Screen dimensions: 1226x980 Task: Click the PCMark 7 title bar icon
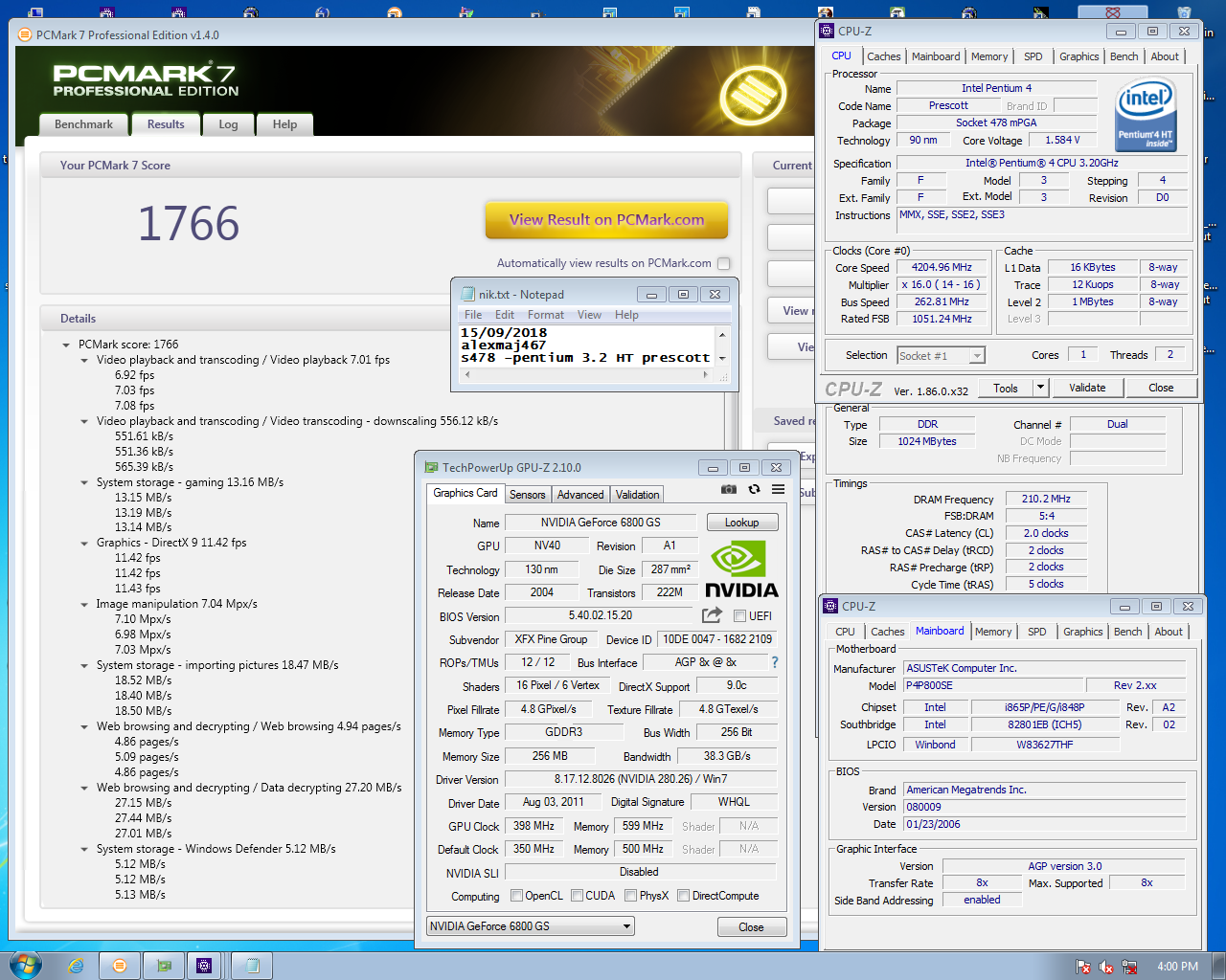[25, 34]
